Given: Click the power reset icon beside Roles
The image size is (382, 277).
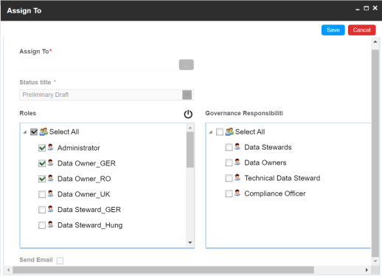Looking at the screenshot, I should [188, 114].
